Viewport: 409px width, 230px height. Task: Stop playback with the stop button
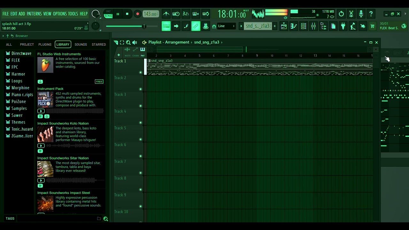[127, 14]
